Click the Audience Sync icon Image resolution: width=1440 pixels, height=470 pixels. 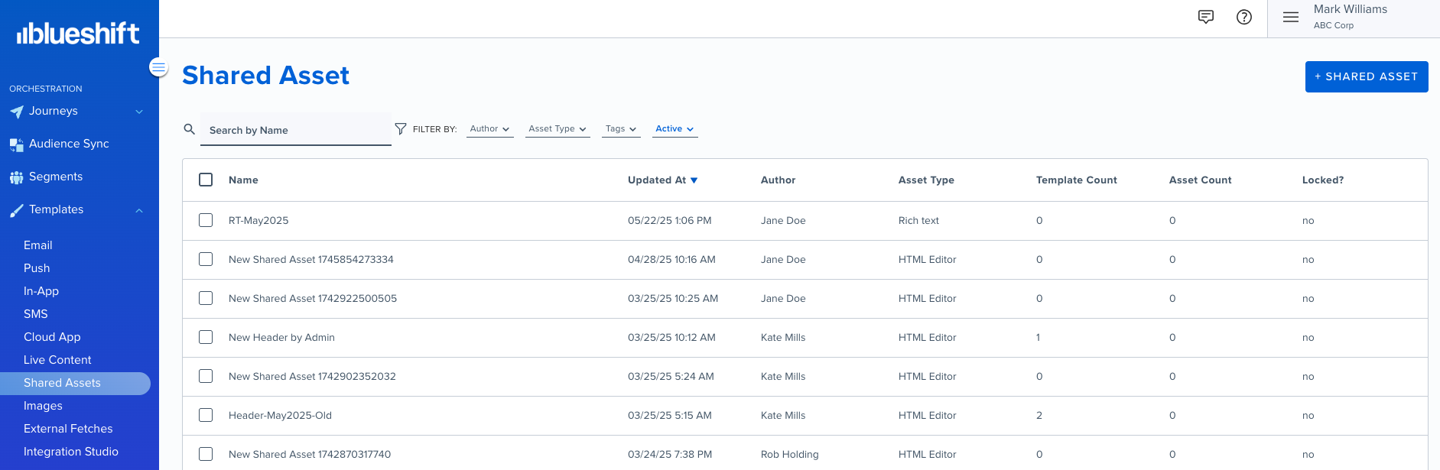17,144
